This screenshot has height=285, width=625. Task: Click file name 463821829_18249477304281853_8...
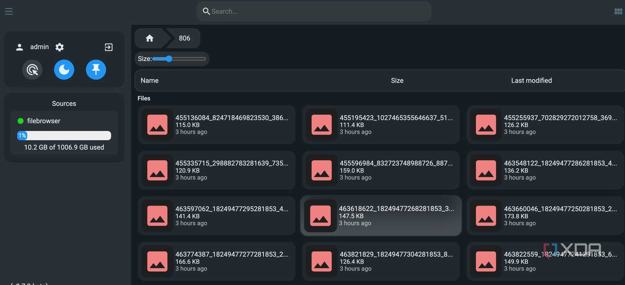coord(396,254)
